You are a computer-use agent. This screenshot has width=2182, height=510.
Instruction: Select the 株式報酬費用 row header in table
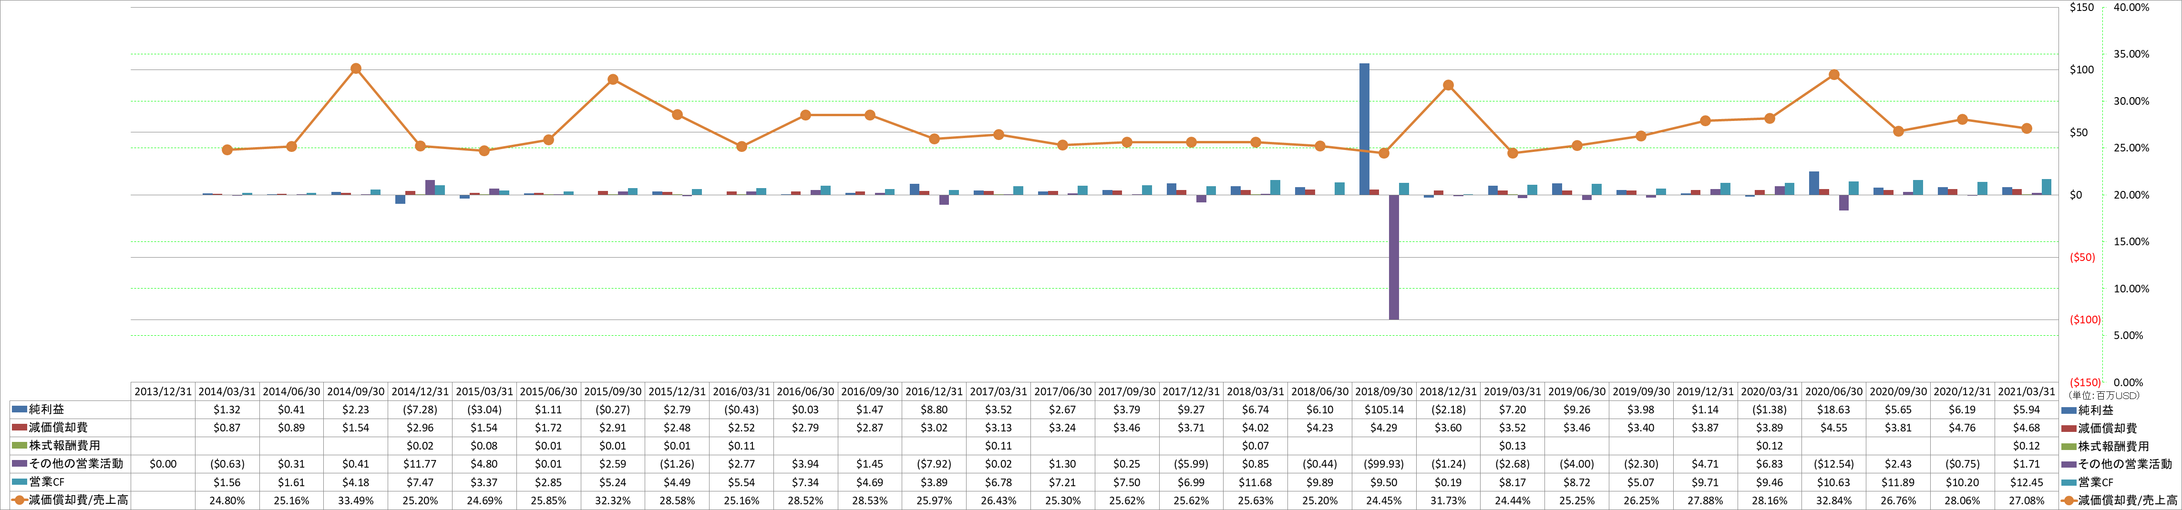[x=70, y=446]
